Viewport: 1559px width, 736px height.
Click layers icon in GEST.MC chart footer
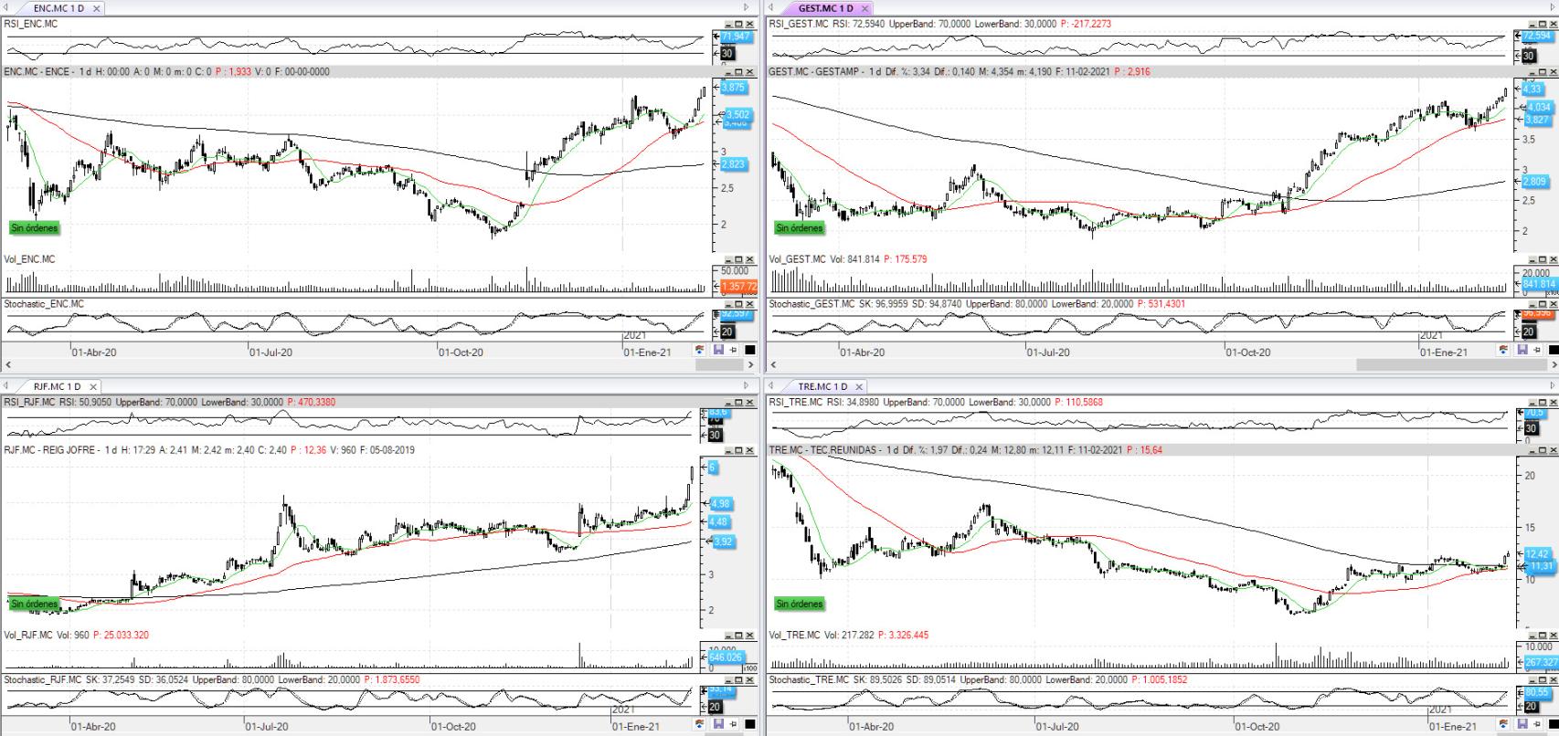click(1503, 350)
